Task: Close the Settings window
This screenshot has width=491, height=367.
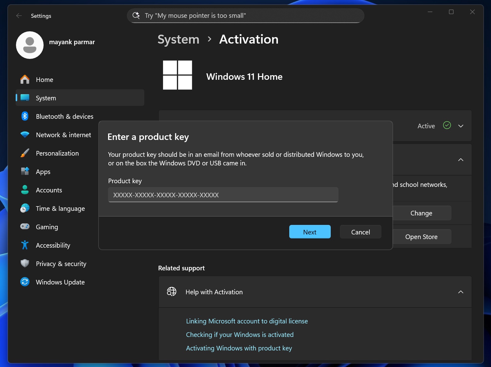Action: [x=472, y=12]
